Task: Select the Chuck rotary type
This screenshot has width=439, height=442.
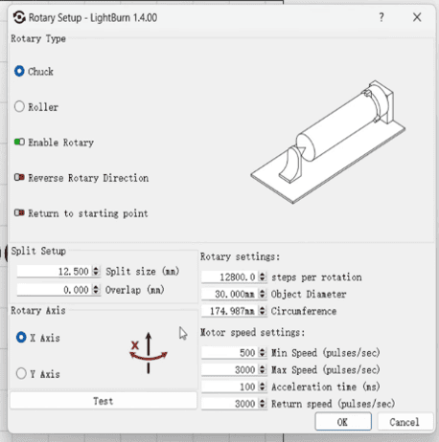Action: click(19, 71)
